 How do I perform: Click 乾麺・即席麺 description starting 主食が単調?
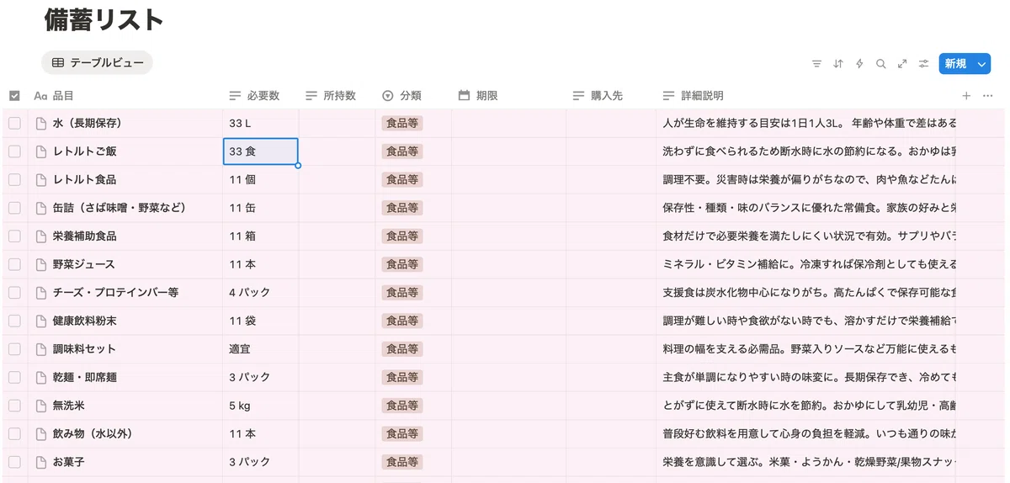[x=808, y=377]
